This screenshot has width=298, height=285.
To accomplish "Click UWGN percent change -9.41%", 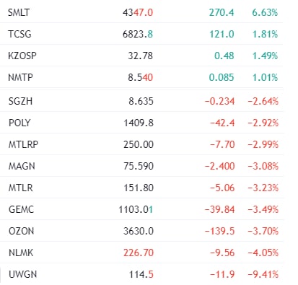I will coord(263,274).
